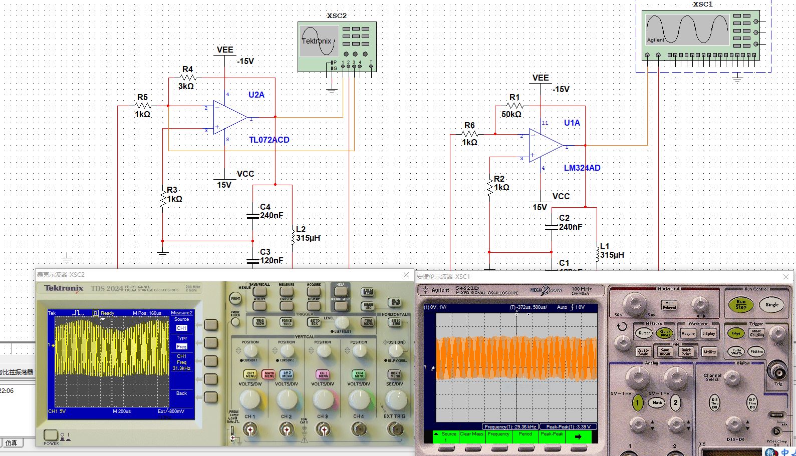Viewport: 796px width, 456px height.
Task: Click the Agilent Pulse Width button
Action: (x=736, y=352)
